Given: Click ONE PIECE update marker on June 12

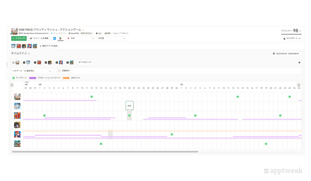Looking at the screenshot, I should pyautogui.click(x=92, y=97).
